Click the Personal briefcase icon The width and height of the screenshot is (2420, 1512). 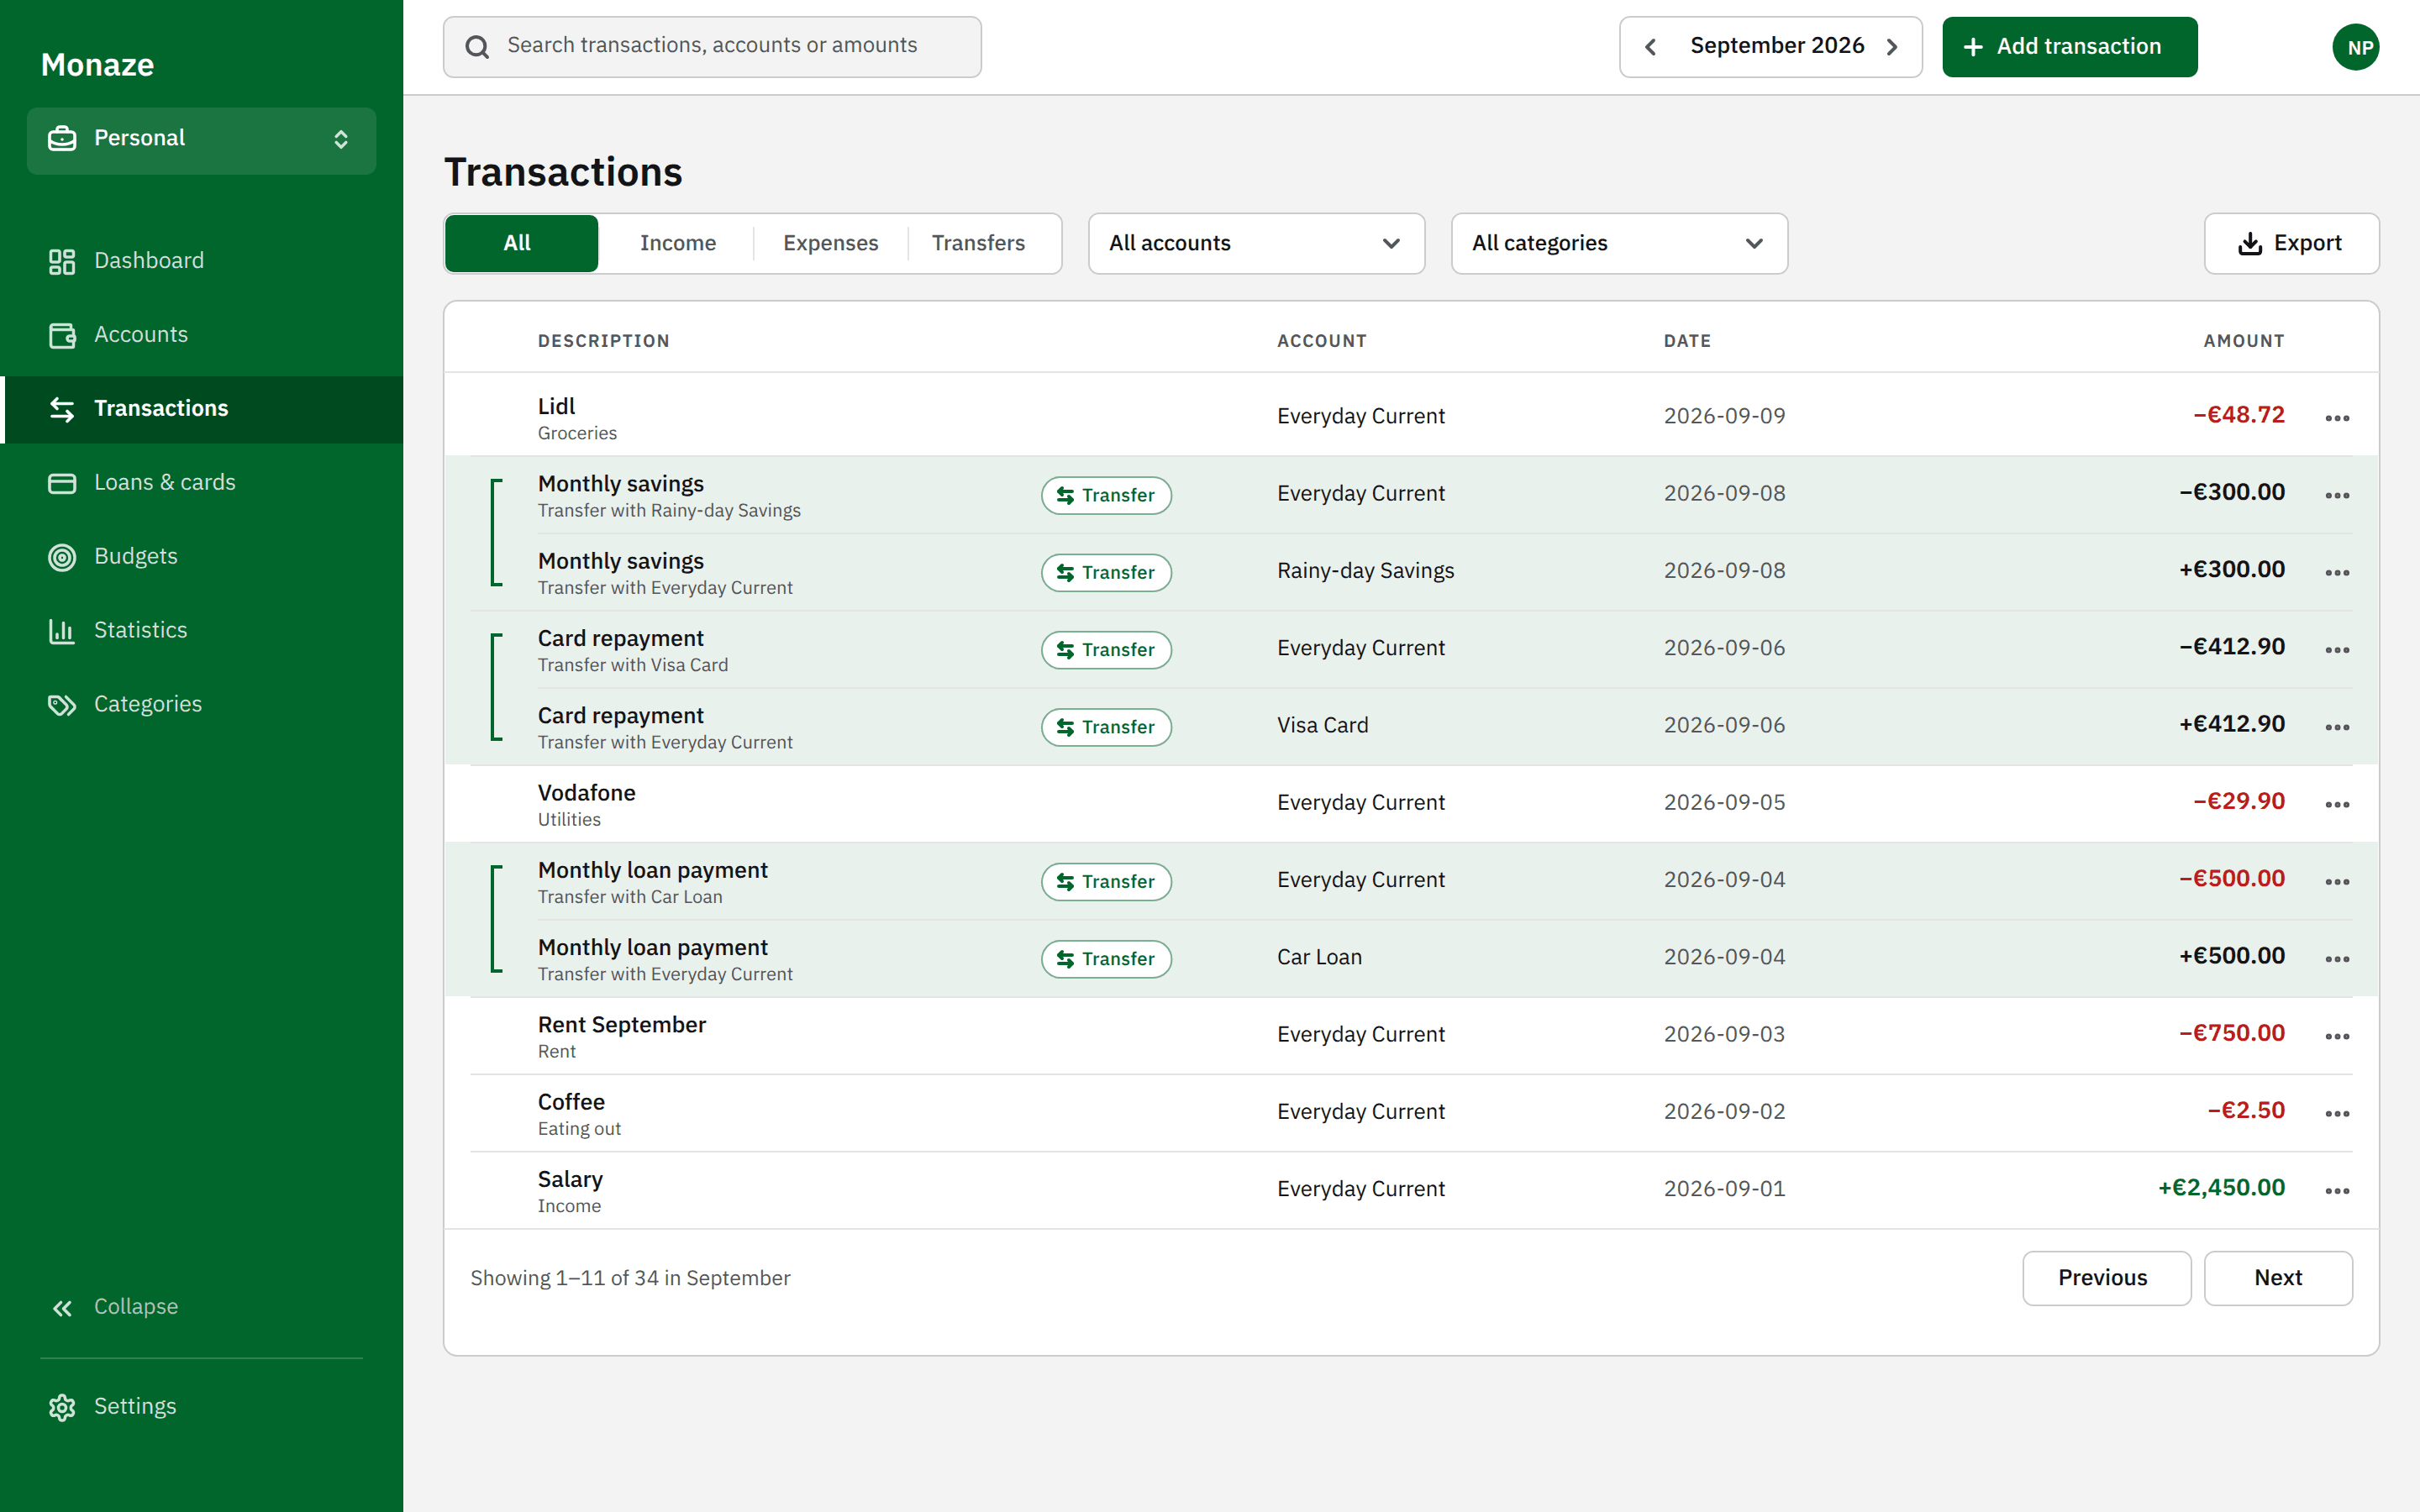click(x=62, y=139)
